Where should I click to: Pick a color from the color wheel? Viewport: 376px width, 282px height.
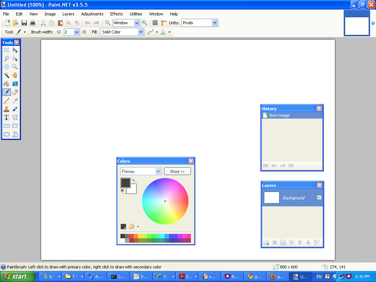click(x=165, y=201)
